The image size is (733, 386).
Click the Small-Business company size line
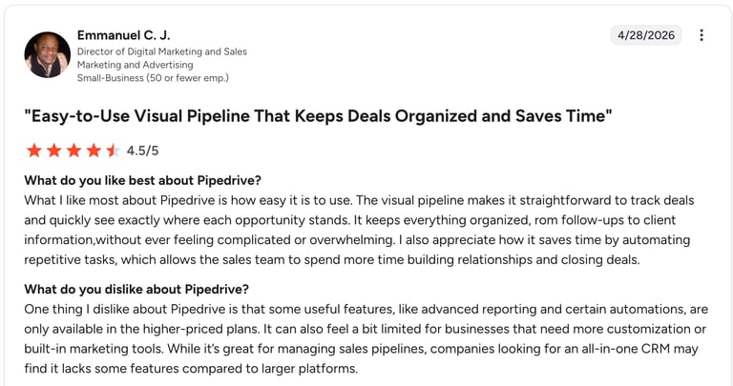pos(153,77)
